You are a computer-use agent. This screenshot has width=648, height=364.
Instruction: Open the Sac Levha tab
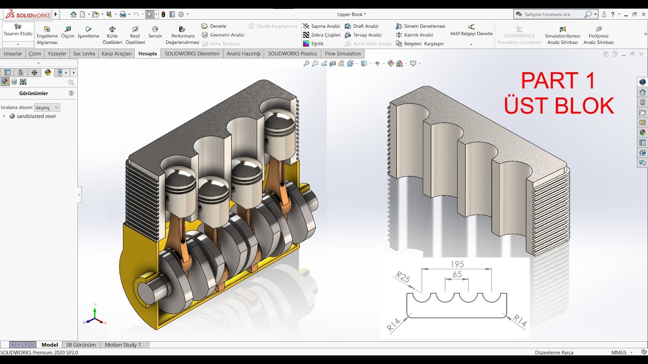84,54
